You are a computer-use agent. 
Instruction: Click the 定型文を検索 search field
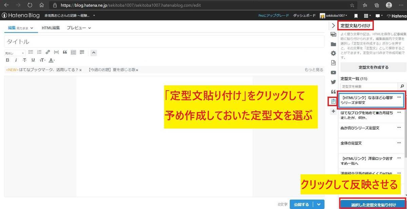point(368,87)
